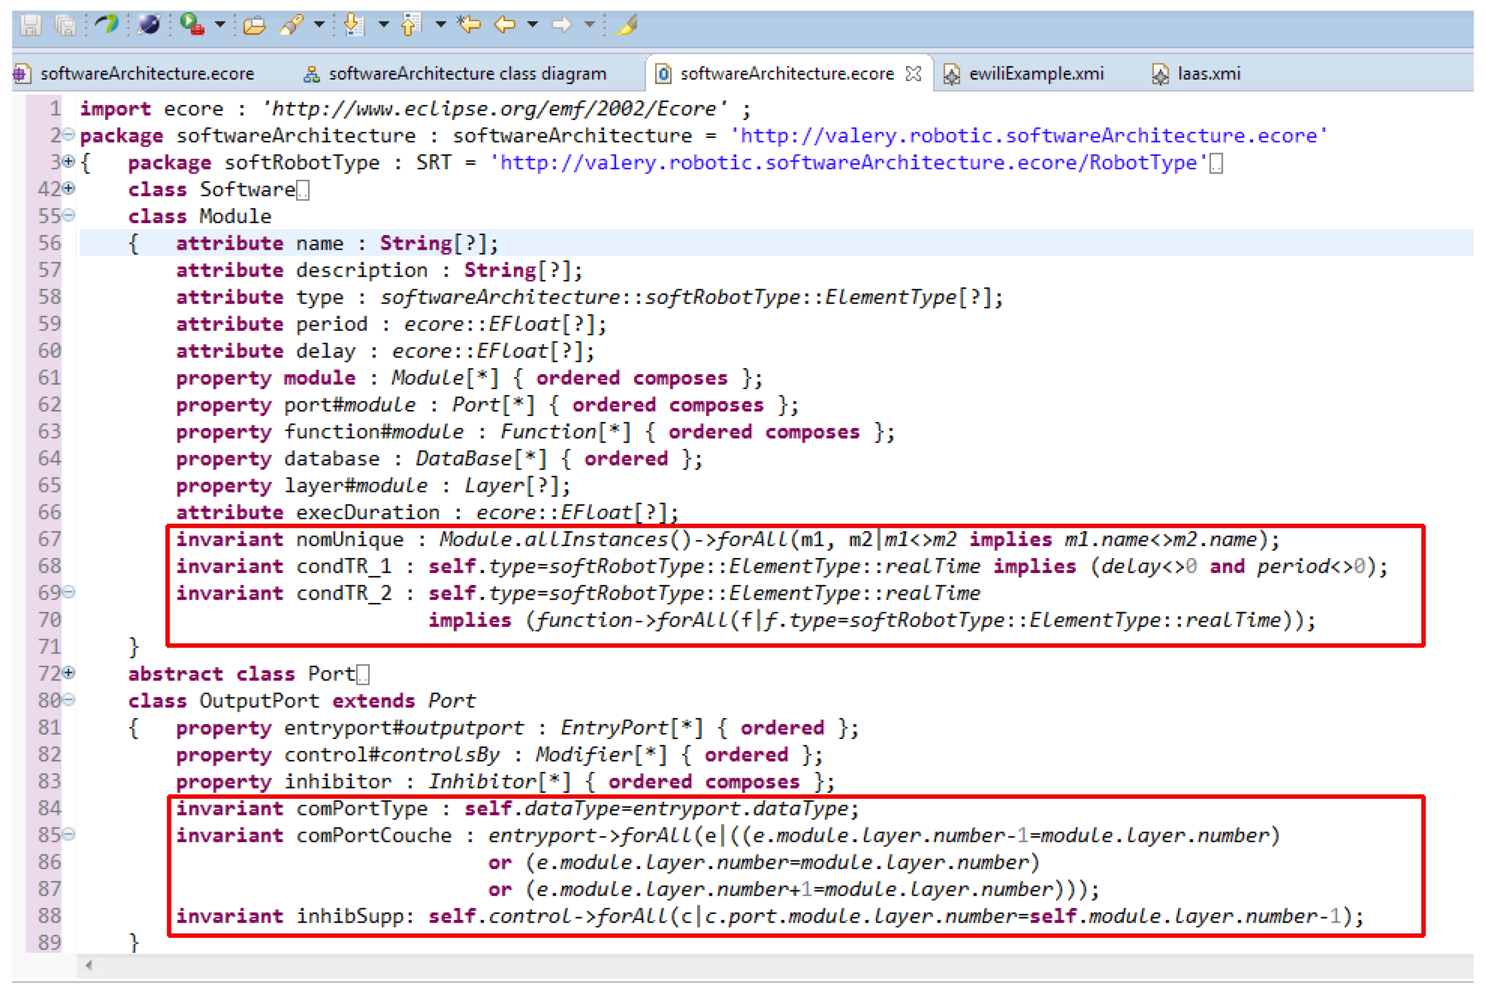The width and height of the screenshot is (1486, 994).
Task: Click the Open Type folder icon
Action: (255, 25)
